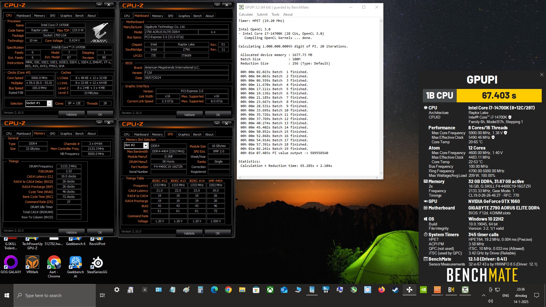Launch Firefox from taskbar

click(x=381, y=290)
